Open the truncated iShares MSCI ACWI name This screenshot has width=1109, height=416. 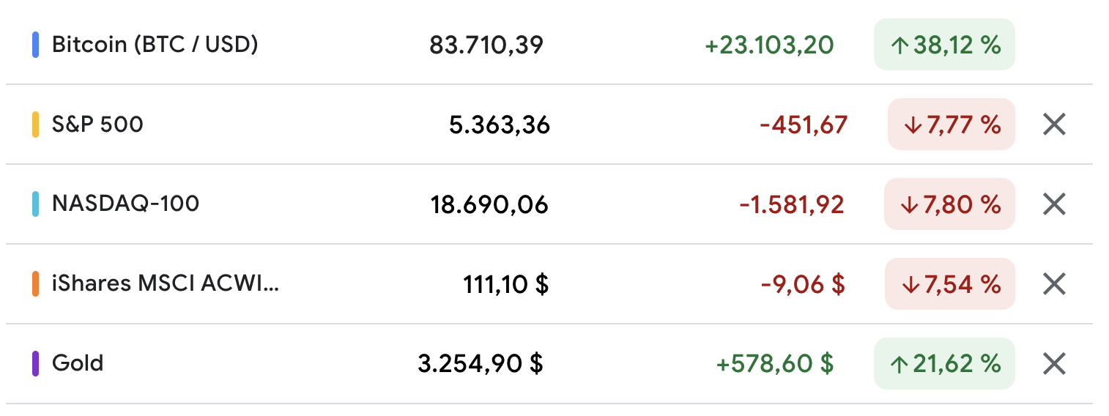[165, 283]
